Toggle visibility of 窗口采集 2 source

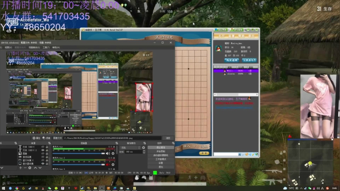(x=42, y=160)
